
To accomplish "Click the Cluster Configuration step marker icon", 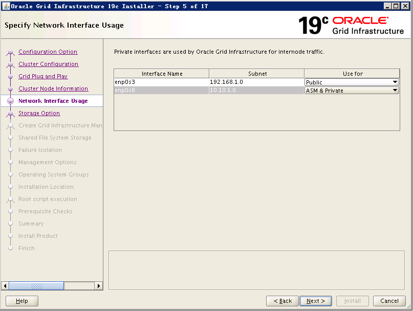I will (x=11, y=64).
